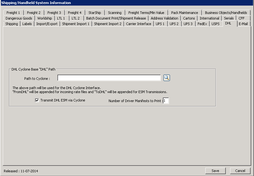
Task: Open the Pack Maintenance tab
Action: tap(185, 13)
